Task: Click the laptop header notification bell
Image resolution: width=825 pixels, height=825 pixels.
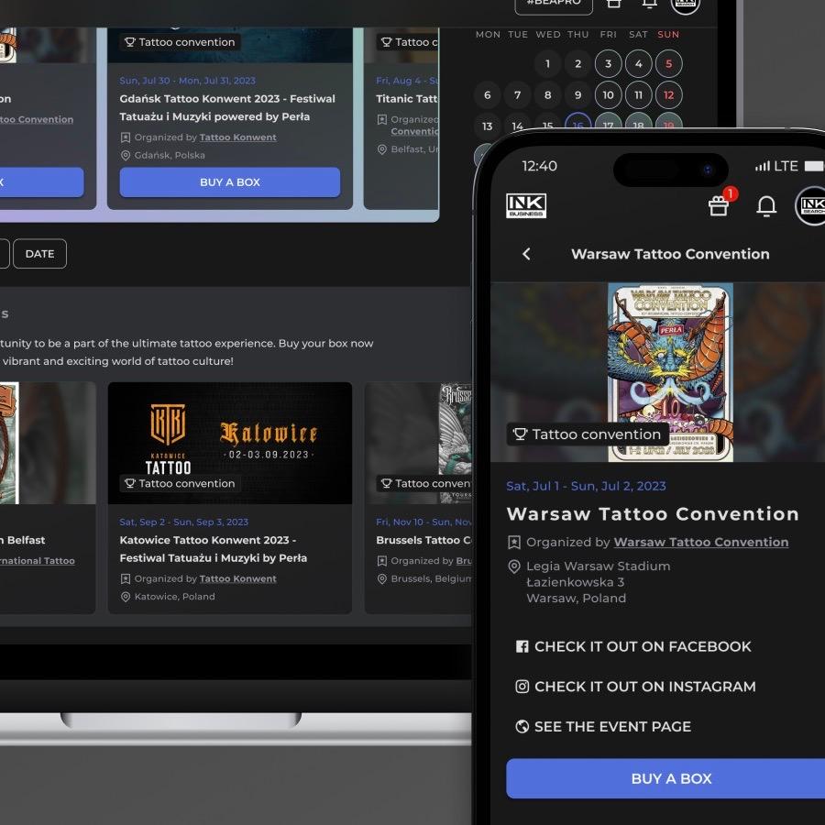Action: (650, 5)
